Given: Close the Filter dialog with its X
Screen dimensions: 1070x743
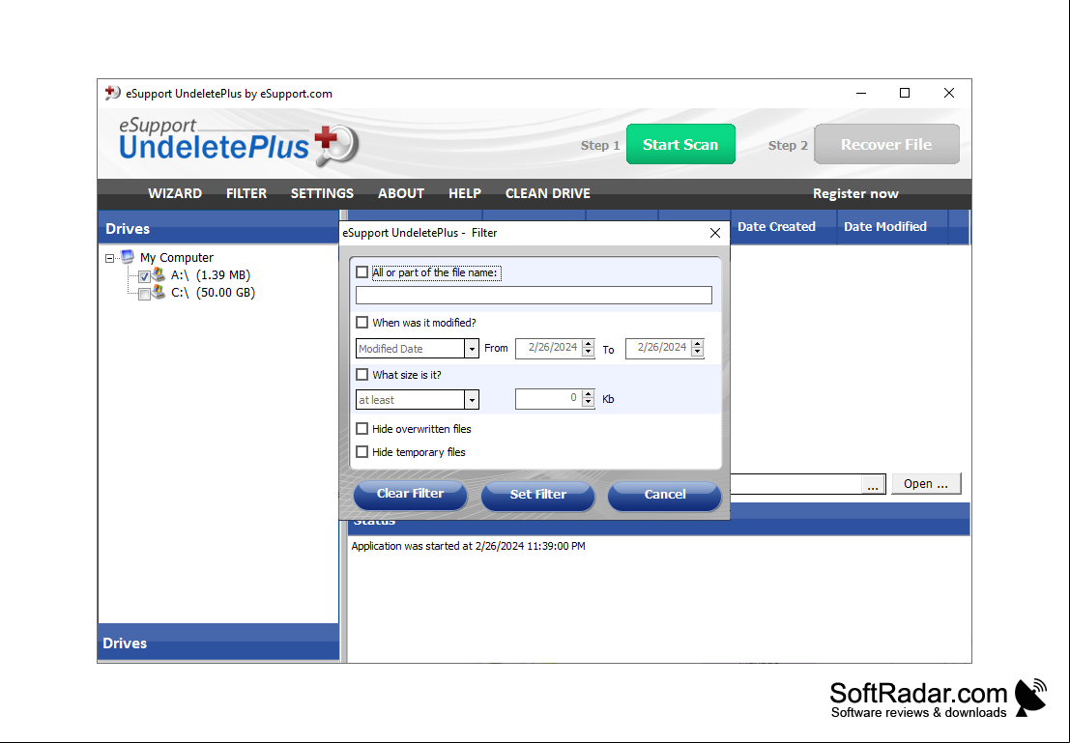Looking at the screenshot, I should click(715, 233).
